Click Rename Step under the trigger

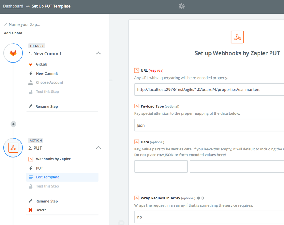[x=47, y=106]
